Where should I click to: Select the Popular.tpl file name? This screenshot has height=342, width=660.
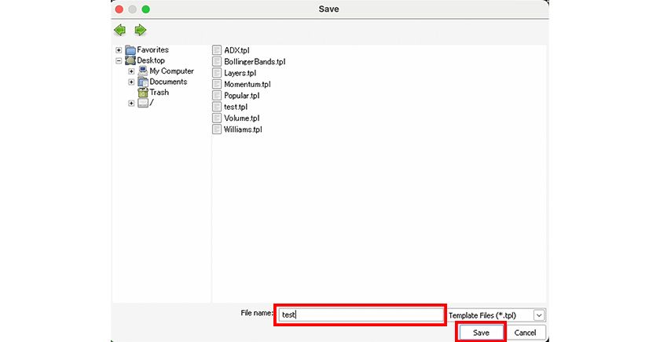242,96
